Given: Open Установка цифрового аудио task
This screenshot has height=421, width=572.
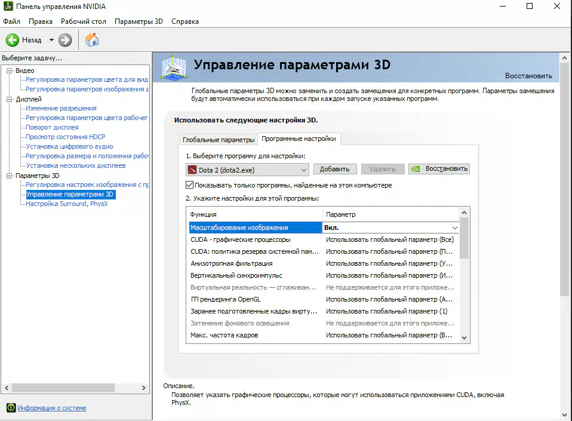Looking at the screenshot, I should click(69, 146).
